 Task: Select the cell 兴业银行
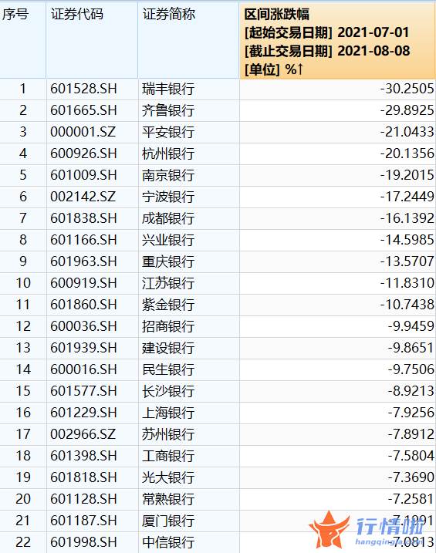coord(189,240)
